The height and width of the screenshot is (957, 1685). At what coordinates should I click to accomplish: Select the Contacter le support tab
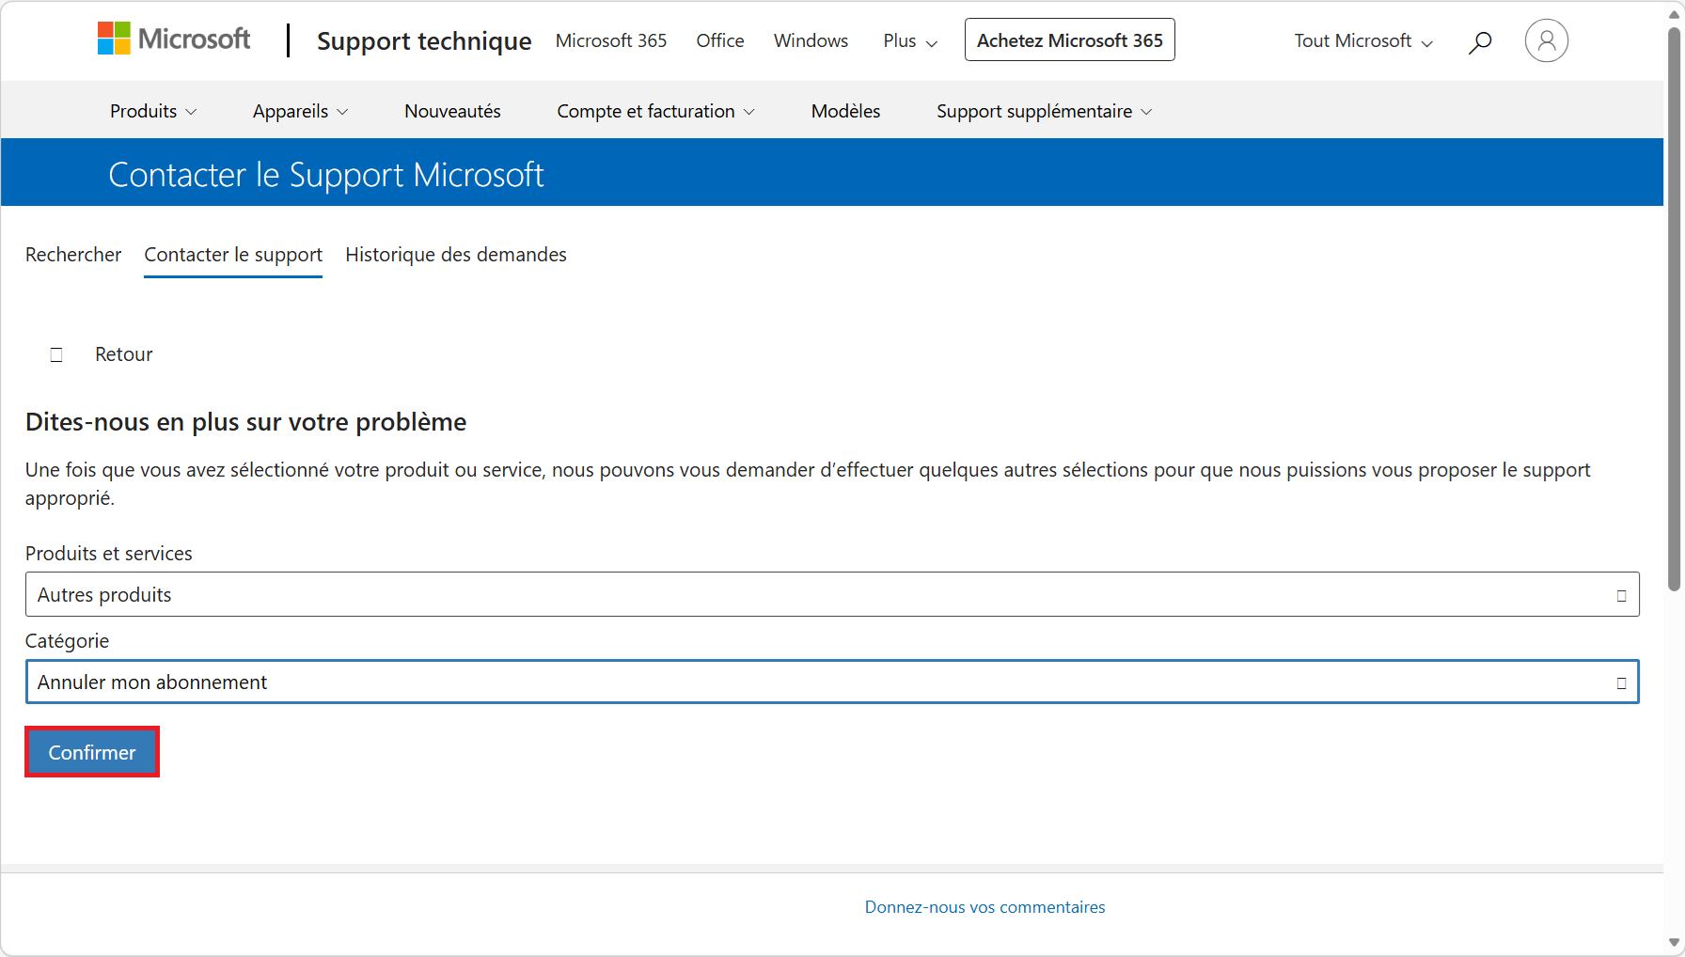[x=233, y=255]
